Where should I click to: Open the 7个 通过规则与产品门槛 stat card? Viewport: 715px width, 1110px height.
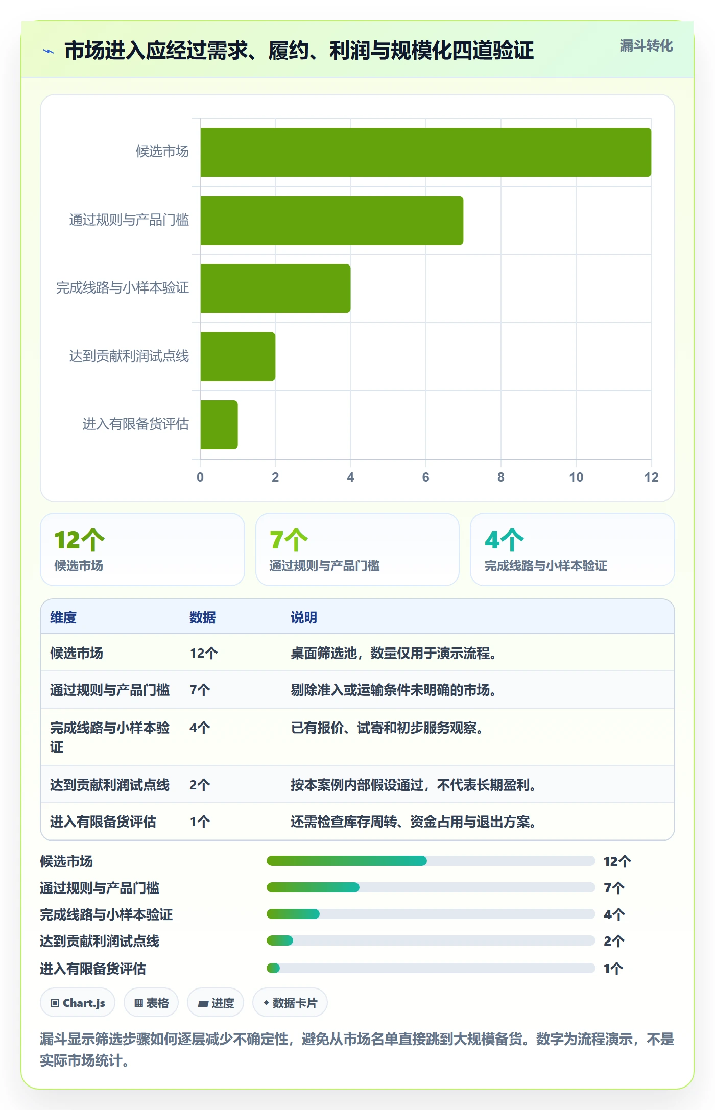(x=357, y=549)
